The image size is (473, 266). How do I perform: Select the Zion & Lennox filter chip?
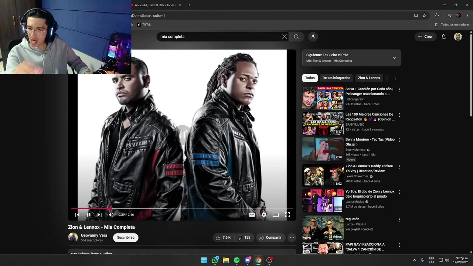click(x=369, y=78)
